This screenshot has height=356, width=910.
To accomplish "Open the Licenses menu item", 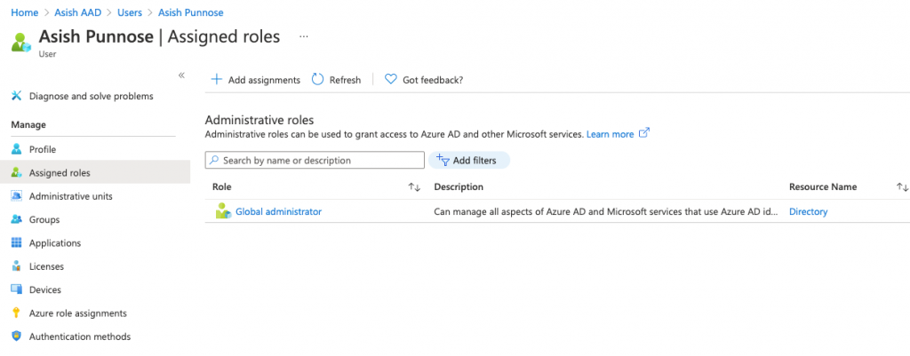I will click(46, 266).
